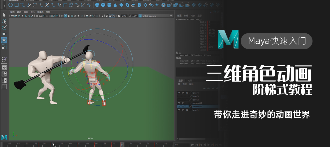This screenshot has height=147, width=330.
Task: Activate the Rotate tool
Action: (4, 40)
